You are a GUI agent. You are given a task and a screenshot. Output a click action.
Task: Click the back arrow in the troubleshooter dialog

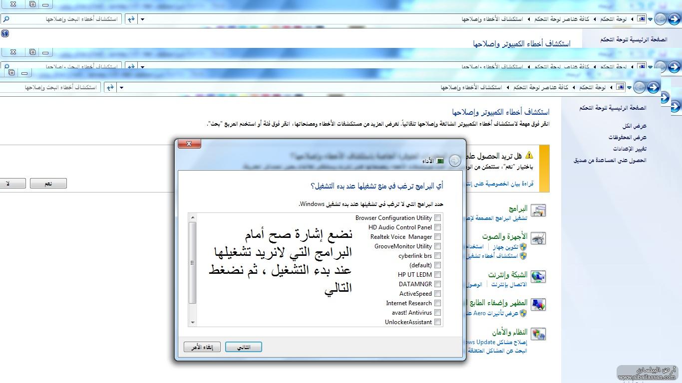[x=454, y=161]
